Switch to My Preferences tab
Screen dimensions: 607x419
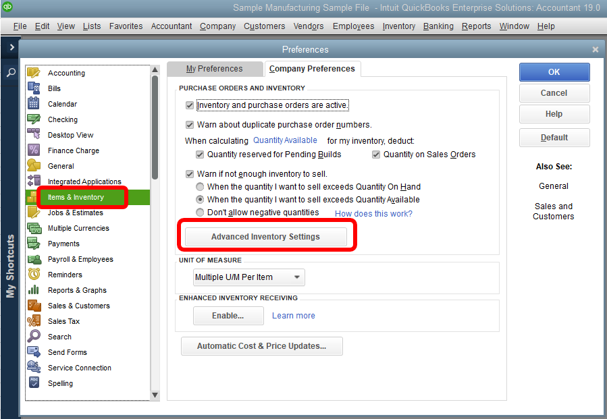(215, 69)
